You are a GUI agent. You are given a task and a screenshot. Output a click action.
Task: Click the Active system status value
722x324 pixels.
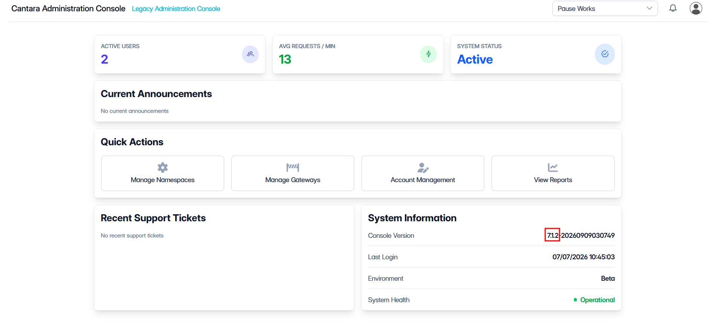(475, 59)
